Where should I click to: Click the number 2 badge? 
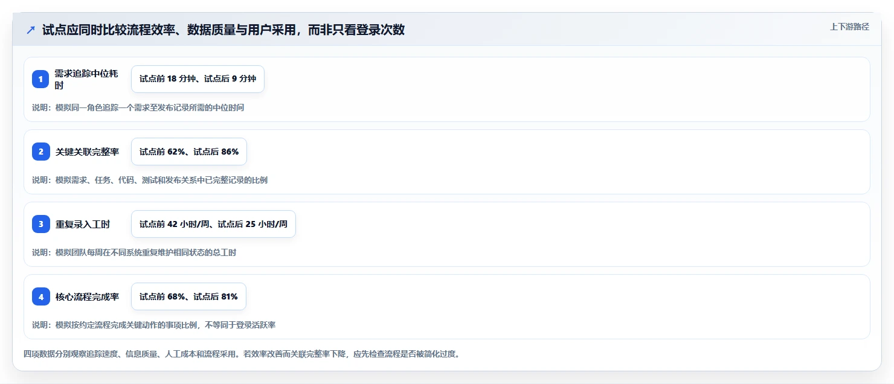40,152
